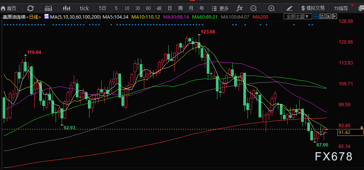This screenshot has height=170, width=364.
Task: Click the 128.08 axis value
Action: [346, 21]
